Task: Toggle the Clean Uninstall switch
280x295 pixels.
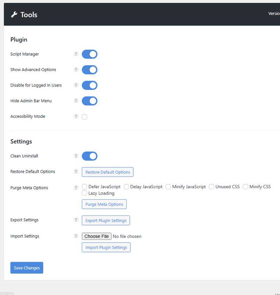Action: 90,156
